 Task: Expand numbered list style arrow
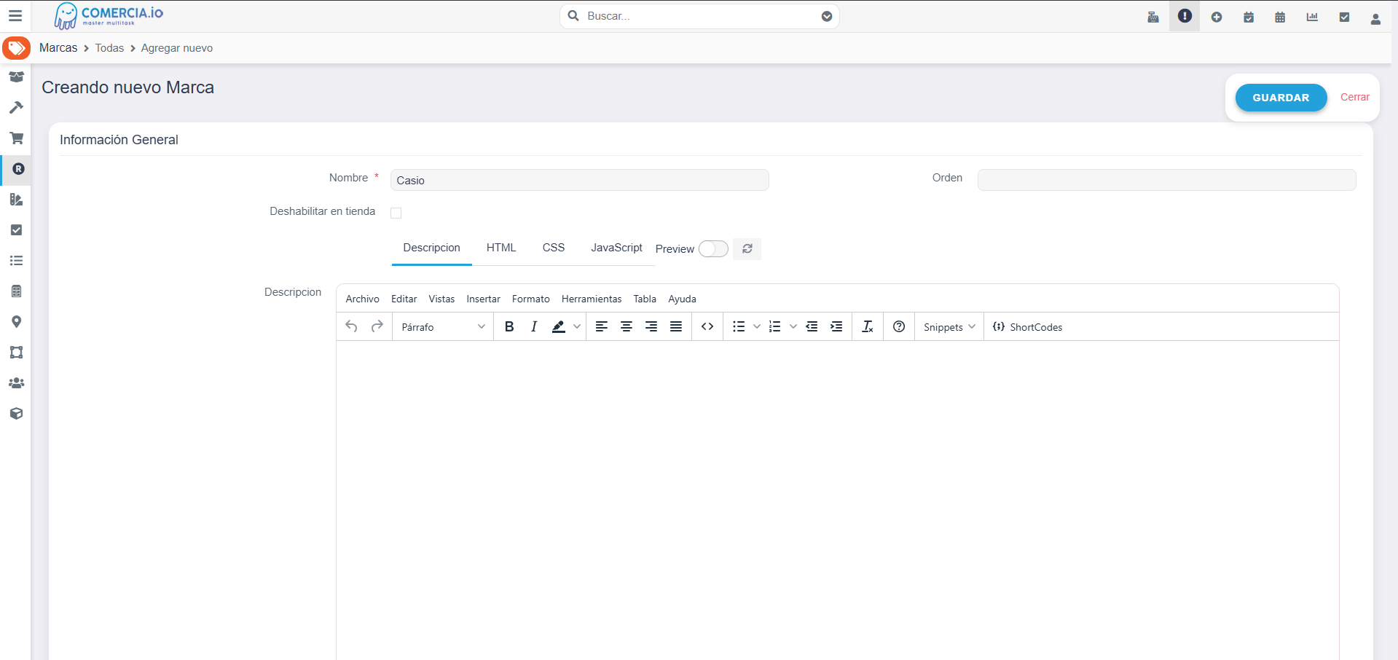pos(793,326)
